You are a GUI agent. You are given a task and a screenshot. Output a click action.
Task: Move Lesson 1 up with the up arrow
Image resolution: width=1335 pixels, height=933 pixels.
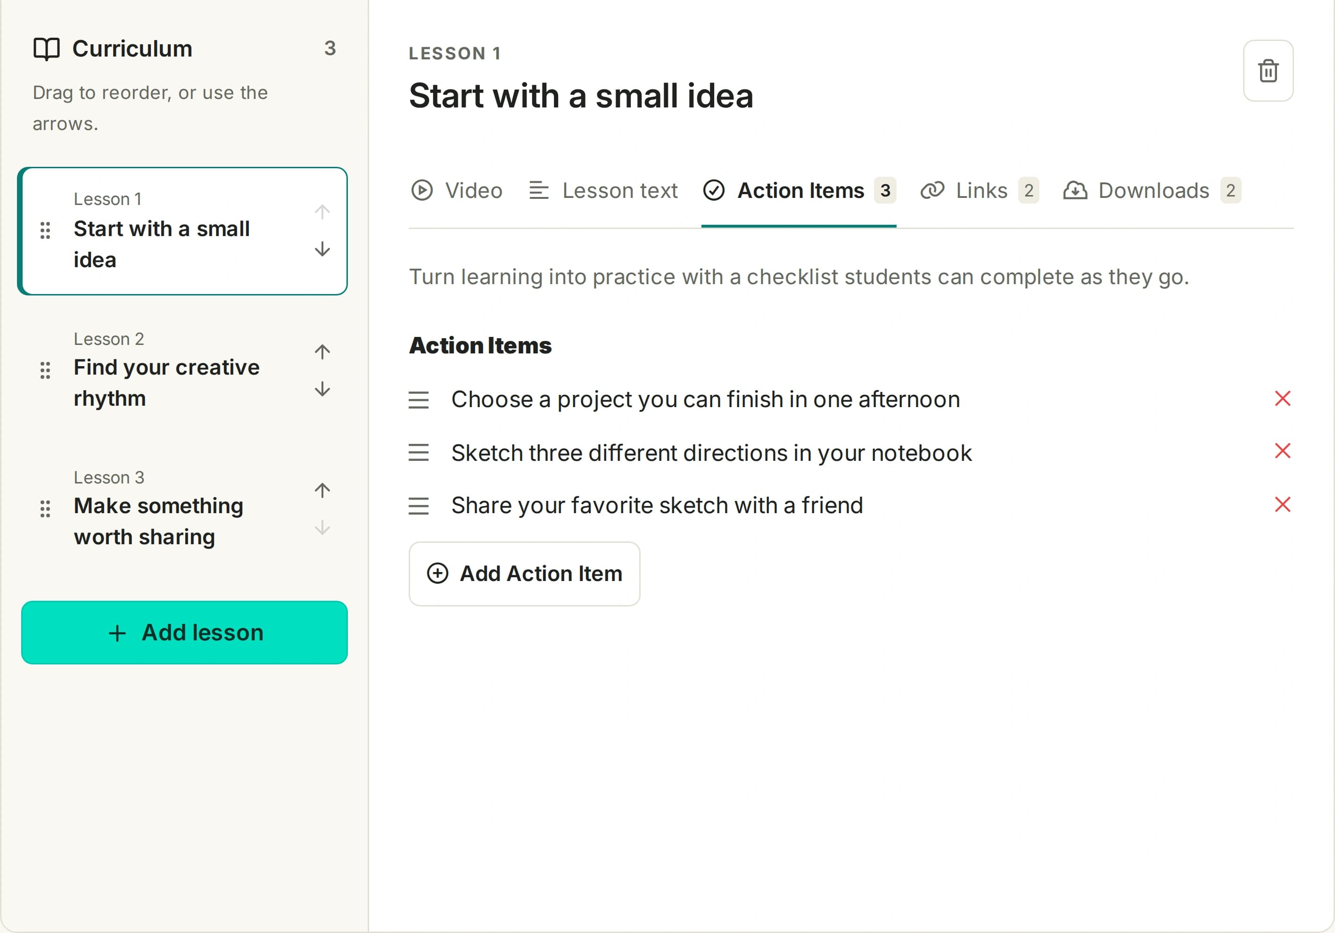tap(322, 212)
